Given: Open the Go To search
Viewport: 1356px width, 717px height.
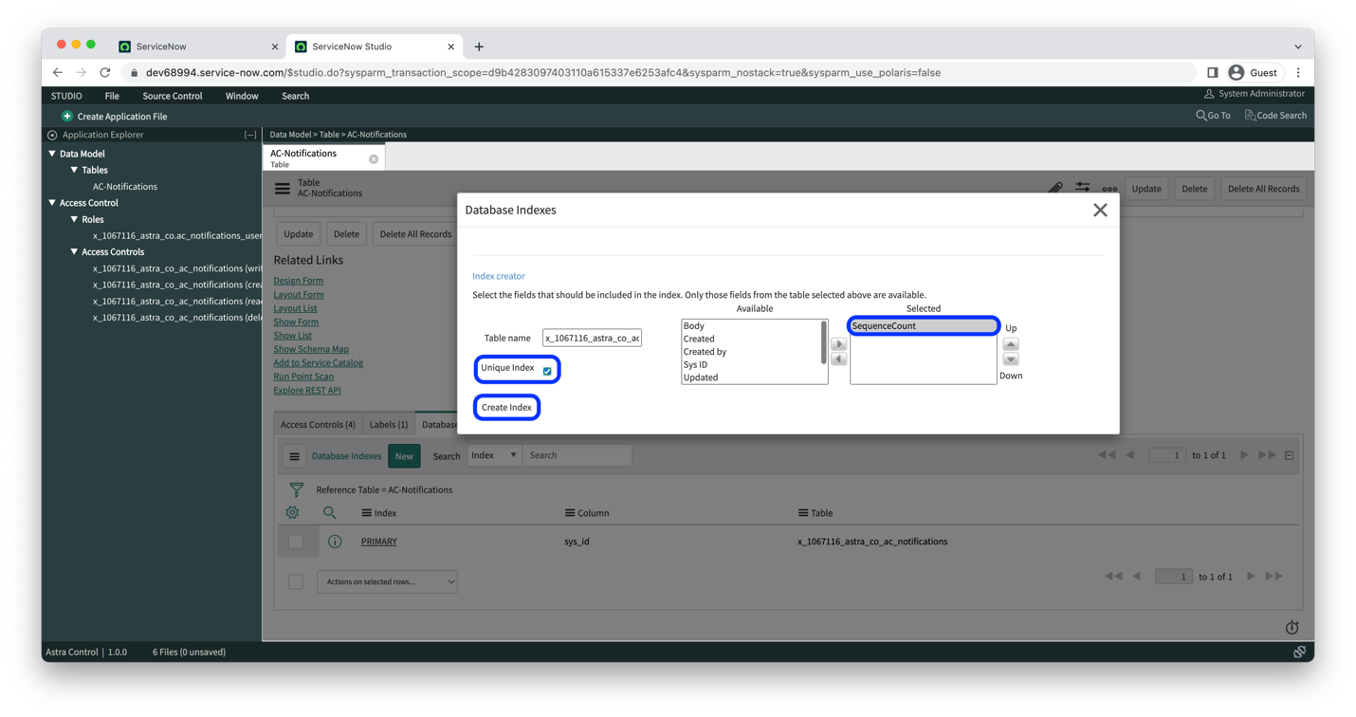Looking at the screenshot, I should [x=1213, y=116].
